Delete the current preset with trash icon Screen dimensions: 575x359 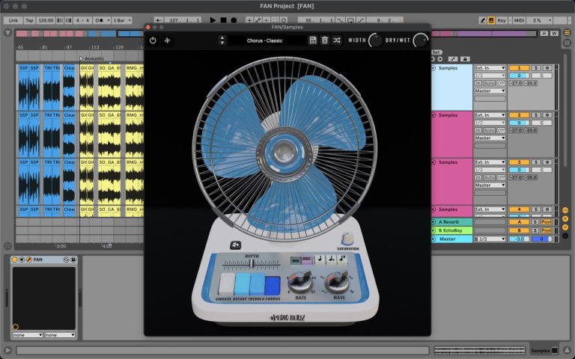[324, 40]
